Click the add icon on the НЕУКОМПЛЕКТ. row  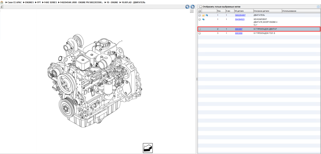200,20
